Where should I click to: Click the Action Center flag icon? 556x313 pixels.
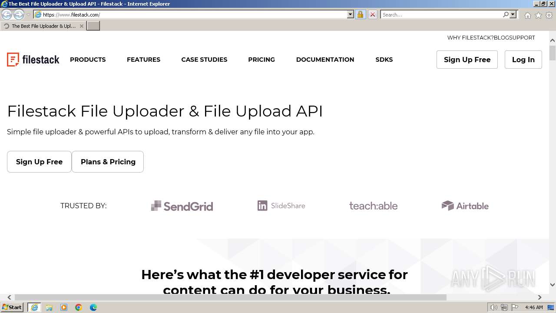[515, 307]
